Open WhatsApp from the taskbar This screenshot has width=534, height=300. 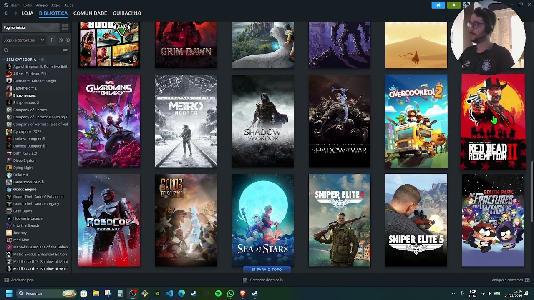pos(230,293)
